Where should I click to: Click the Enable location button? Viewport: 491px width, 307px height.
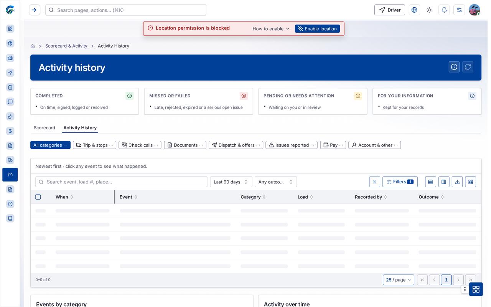pyautogui.click(x=317, y=29)
